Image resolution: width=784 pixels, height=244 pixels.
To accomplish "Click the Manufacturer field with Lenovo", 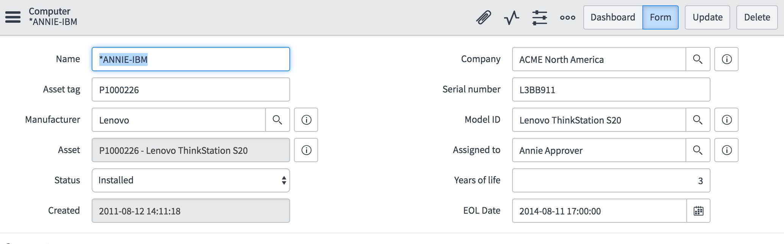I will (x=179, y=120).
